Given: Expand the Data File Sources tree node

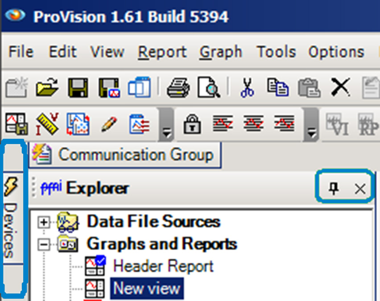Looking at the screenshot, I should (x=42, y=222).
